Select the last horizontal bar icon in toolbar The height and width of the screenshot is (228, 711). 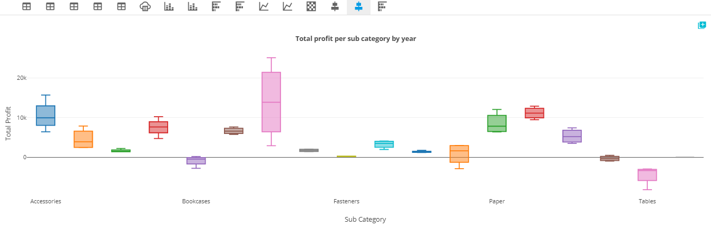pyautogui.click(x=382, y=6)
